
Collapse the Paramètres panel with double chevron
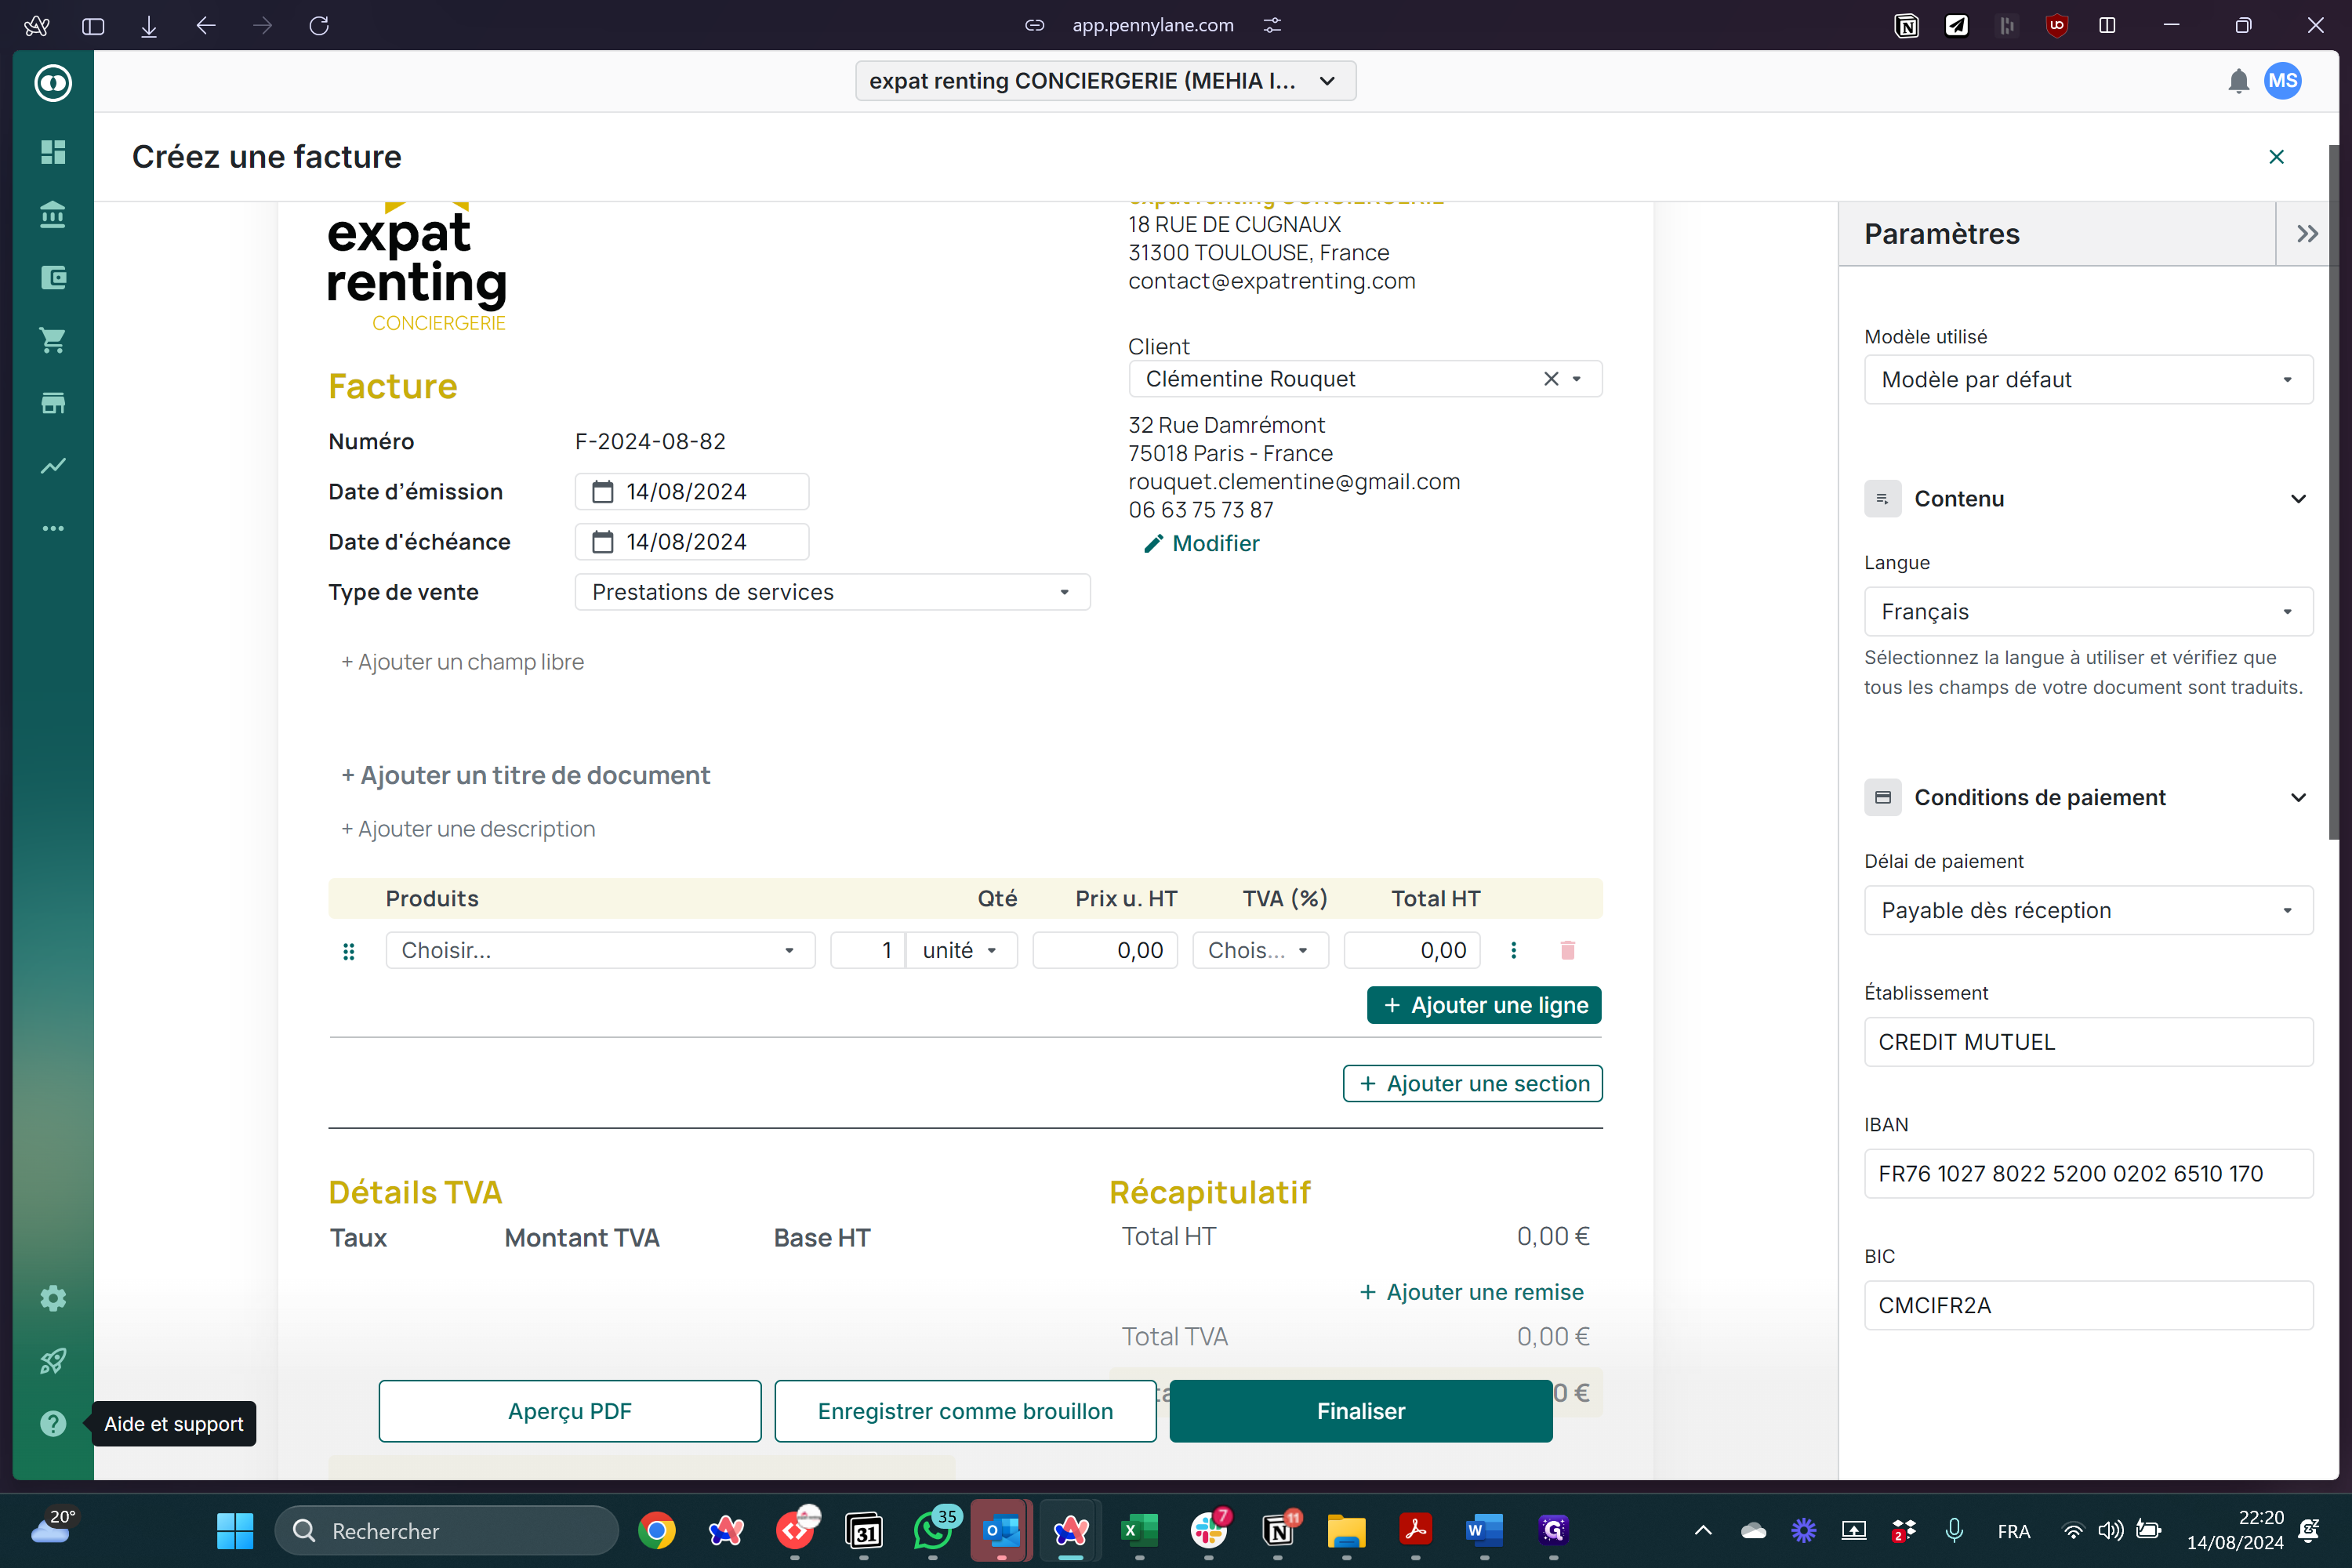[2306, 234]
